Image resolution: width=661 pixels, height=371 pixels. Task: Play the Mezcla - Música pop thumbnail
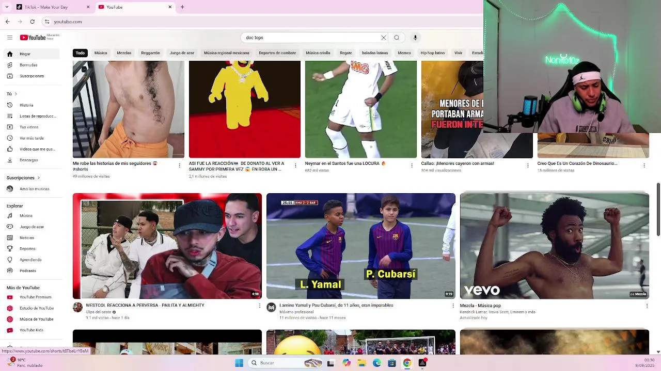(x=555, y=246)
